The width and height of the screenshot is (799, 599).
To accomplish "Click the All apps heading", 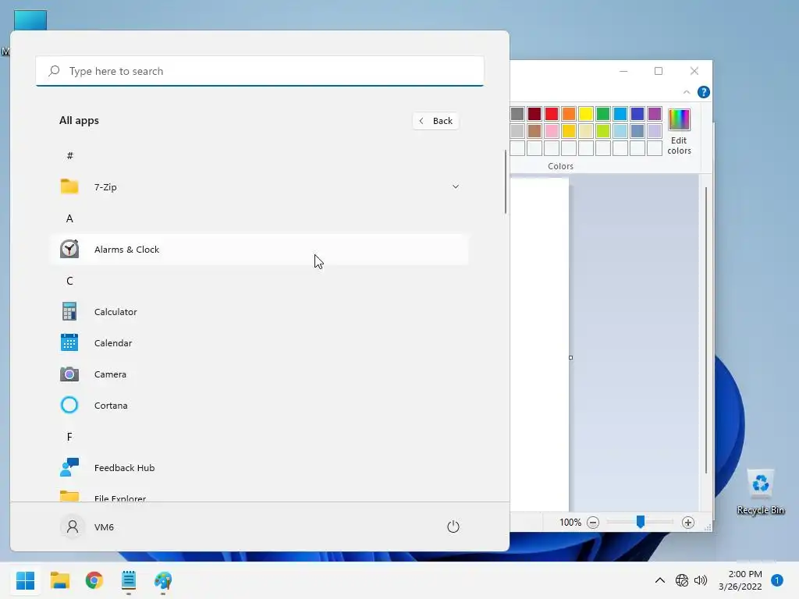I will point(79,121).
